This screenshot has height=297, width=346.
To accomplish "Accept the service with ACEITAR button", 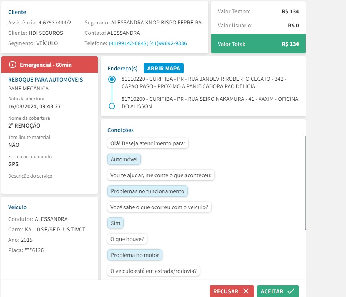I will 278,291.
